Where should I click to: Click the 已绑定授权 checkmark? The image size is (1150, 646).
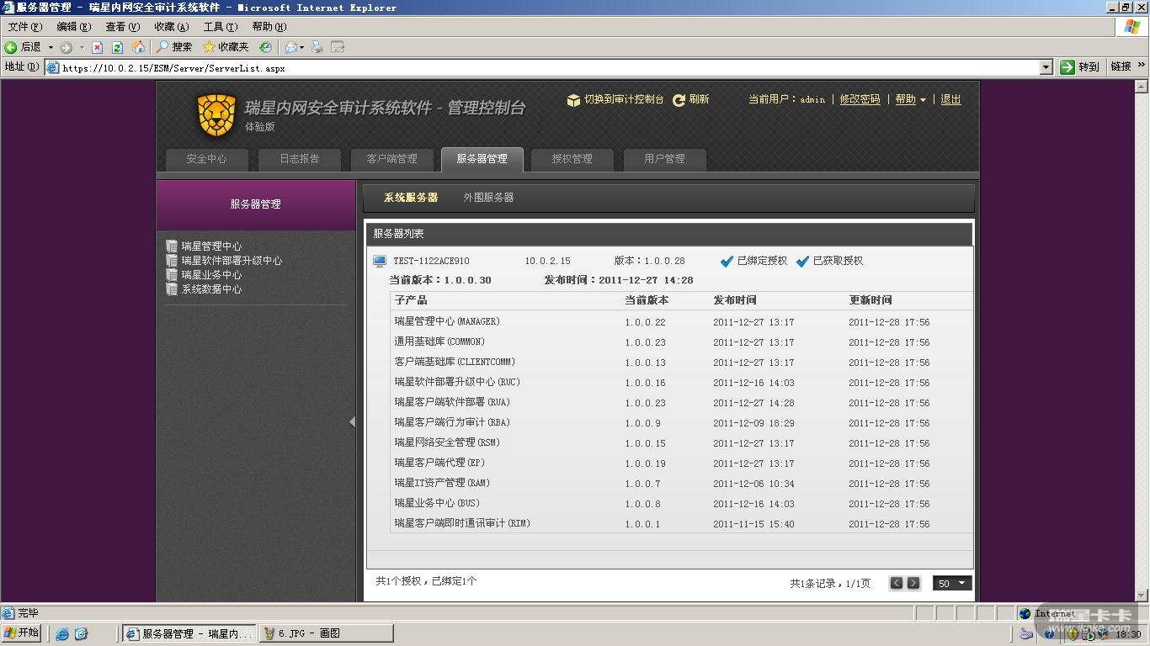pos(727,262)
